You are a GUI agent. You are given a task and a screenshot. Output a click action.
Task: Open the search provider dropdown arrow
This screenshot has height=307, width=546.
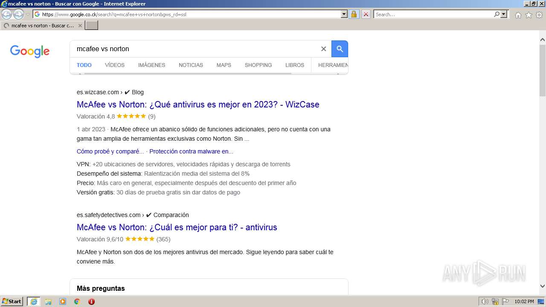(x=504, y=14)
